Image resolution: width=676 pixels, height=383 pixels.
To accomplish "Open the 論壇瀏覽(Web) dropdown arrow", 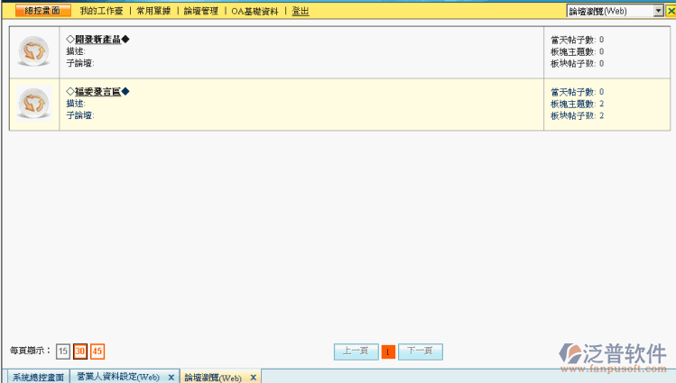I will pyautogui.click(x=658, y=12).
